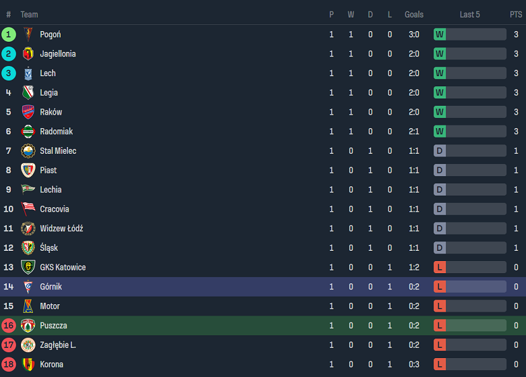Click Motor's red L result badge
The height and width of the screenshot is (377, 526).
click(440, 306)
